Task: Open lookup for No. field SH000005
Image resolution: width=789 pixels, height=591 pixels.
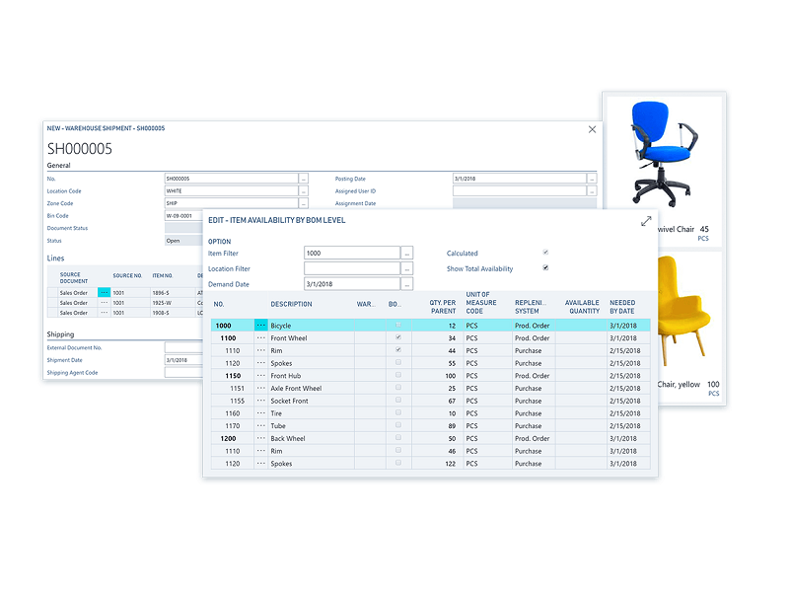Action: pyautogui.click(x=304, y=179)
